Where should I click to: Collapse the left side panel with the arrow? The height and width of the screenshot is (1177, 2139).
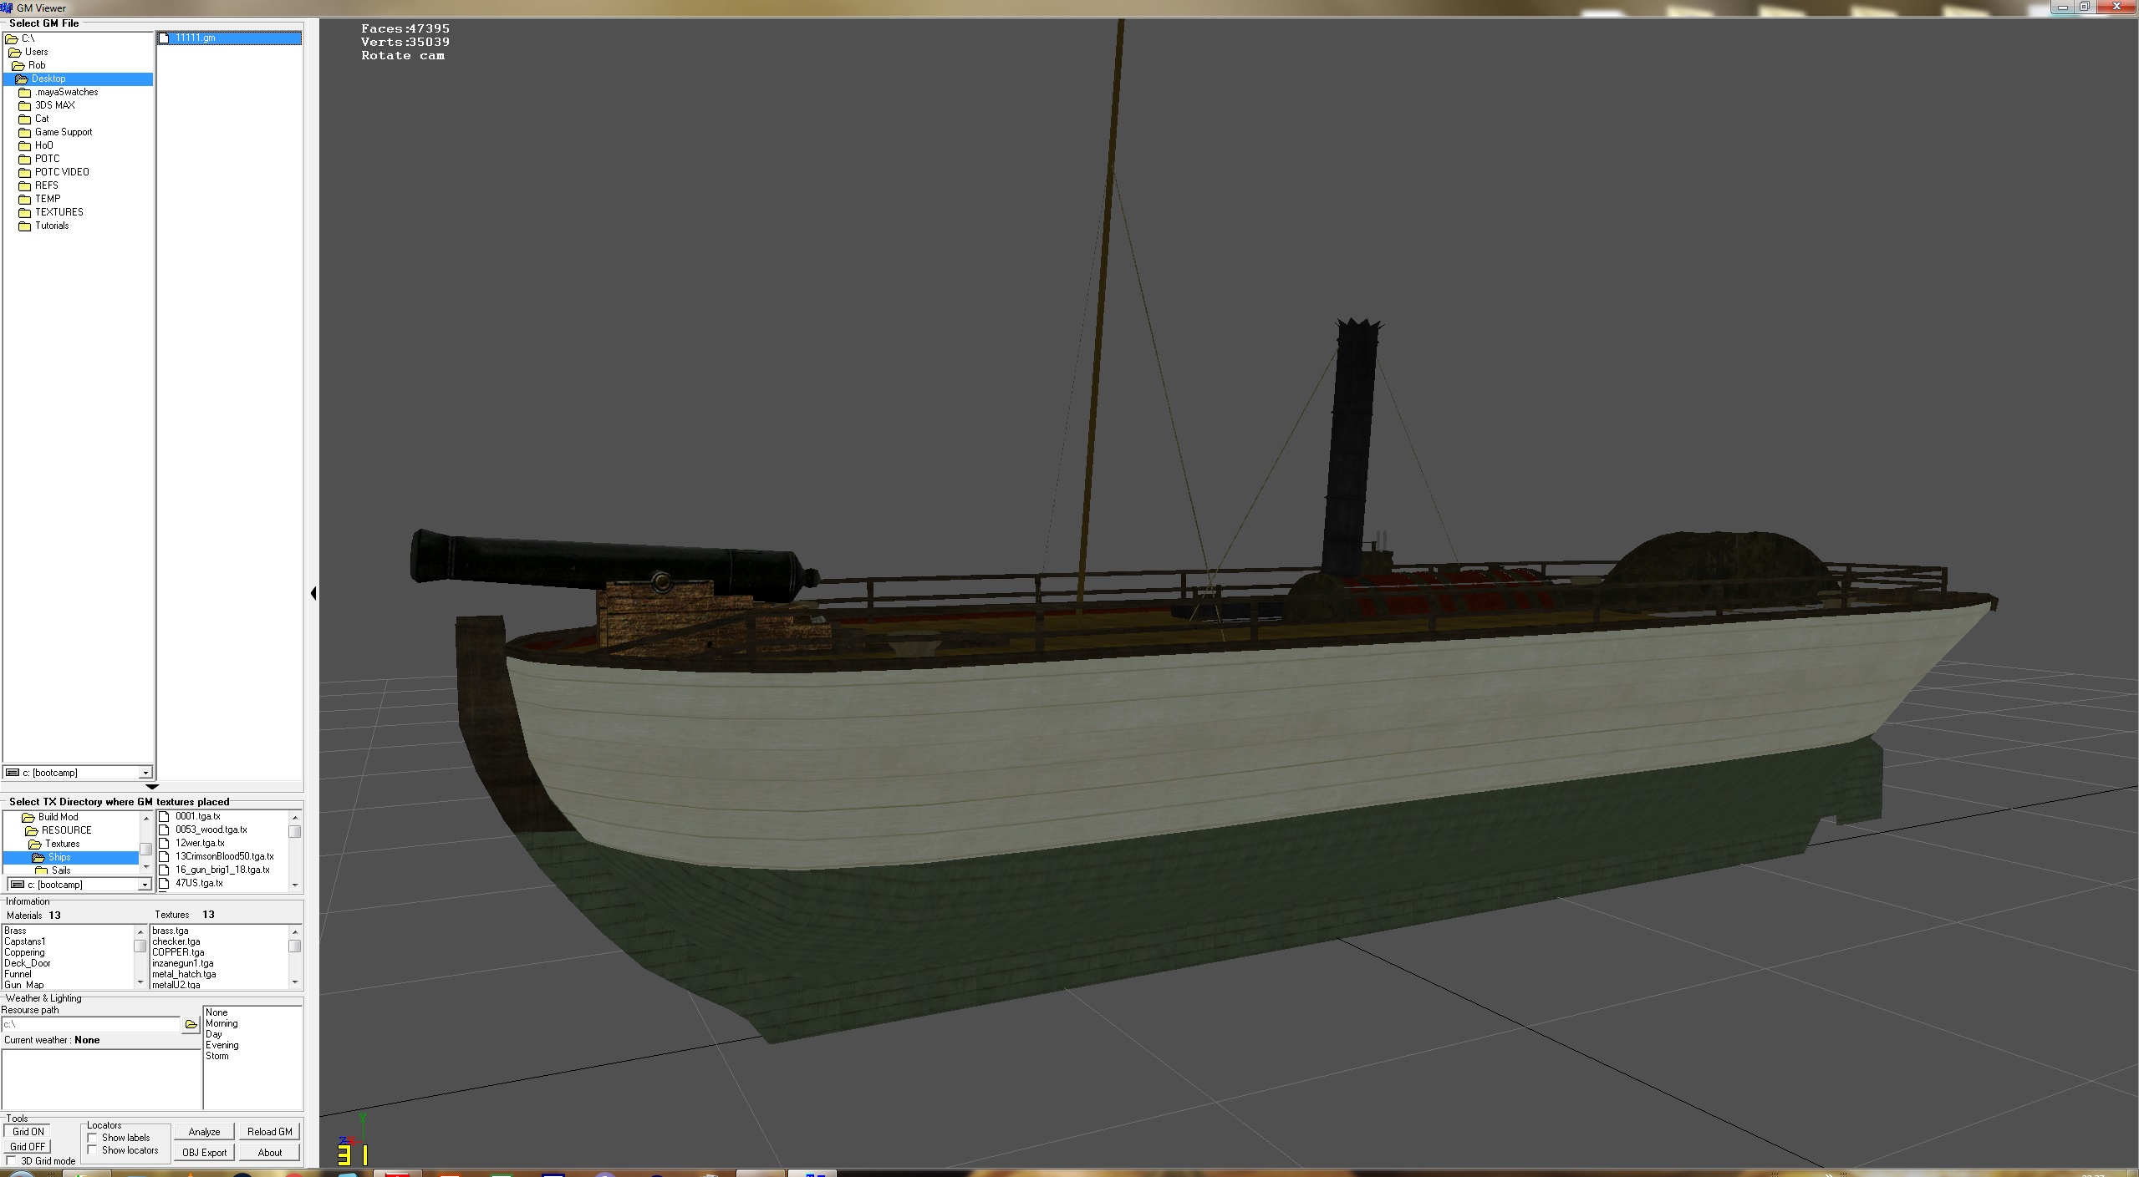coord(313,593)
